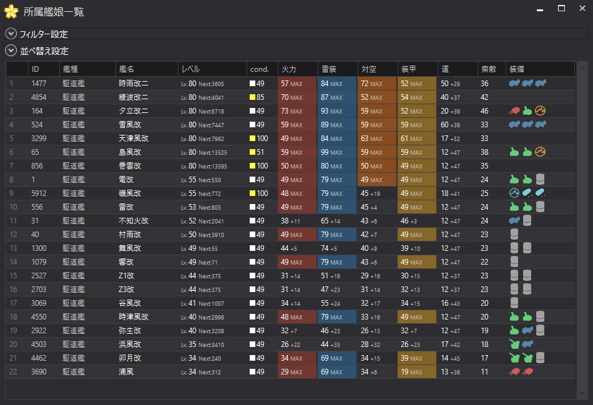The image size is (593, 405).
Task: Click the blue torpedo equipment icon on 時雨改二 row
Action: click(x=513, y=83)
